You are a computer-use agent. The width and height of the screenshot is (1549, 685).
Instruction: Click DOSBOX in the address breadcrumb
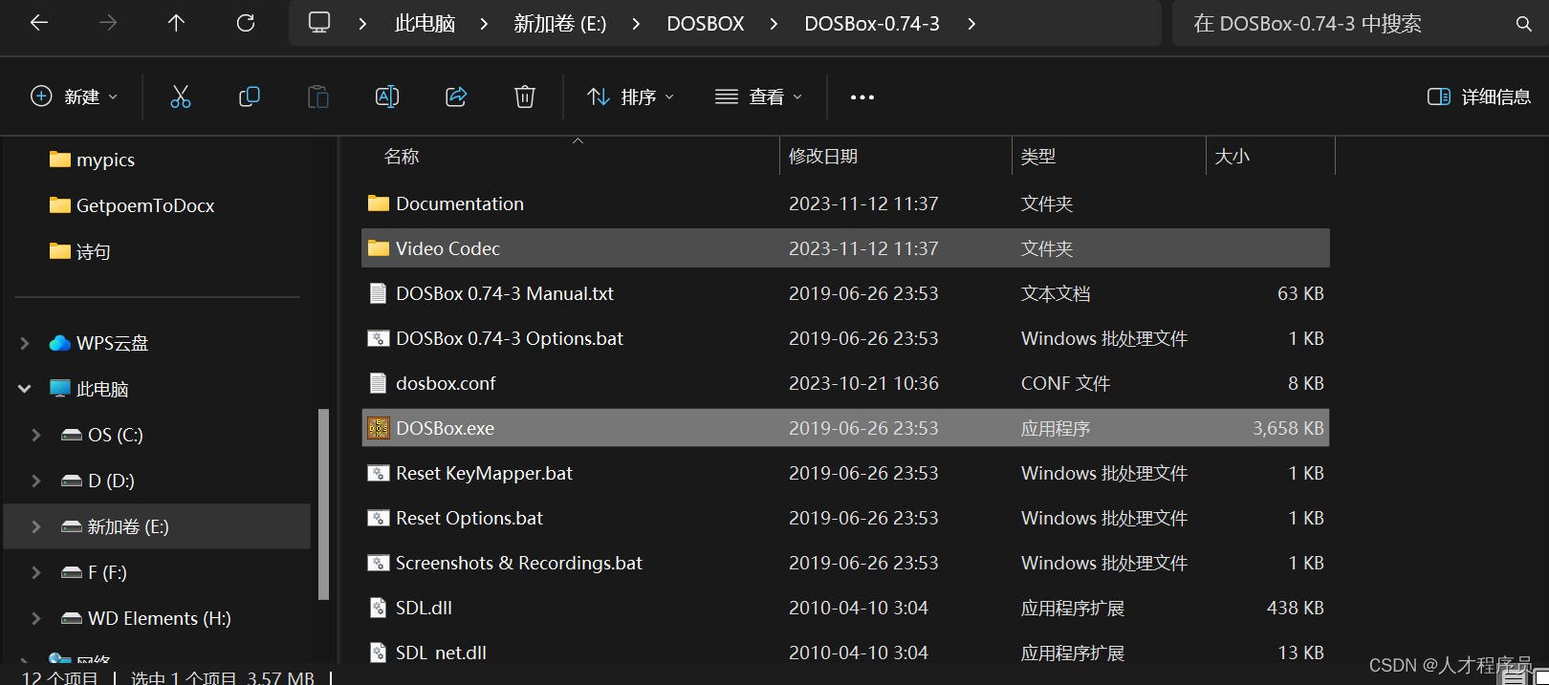click(x=706, y=24)
